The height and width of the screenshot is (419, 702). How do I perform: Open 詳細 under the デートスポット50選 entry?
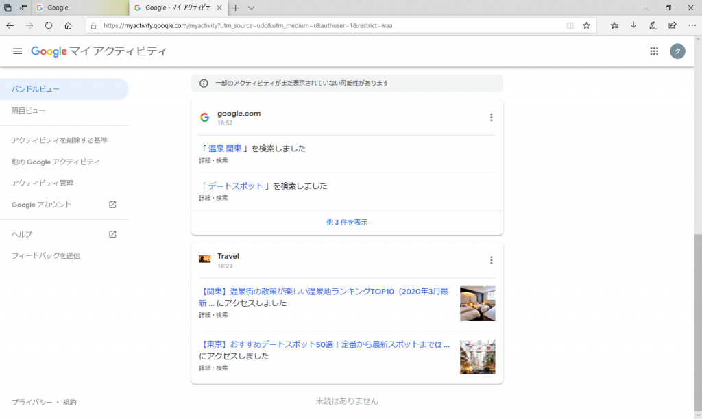click(x=205, y=368)
